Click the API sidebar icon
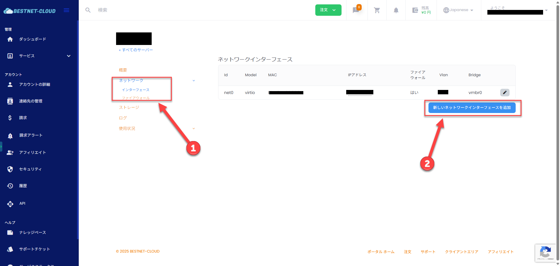Image resolution: width=560 pixels, height=266 pixels. click(10, 204)
